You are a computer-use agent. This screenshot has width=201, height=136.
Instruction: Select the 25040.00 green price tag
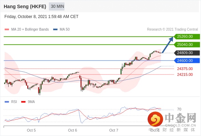(187, 45)
